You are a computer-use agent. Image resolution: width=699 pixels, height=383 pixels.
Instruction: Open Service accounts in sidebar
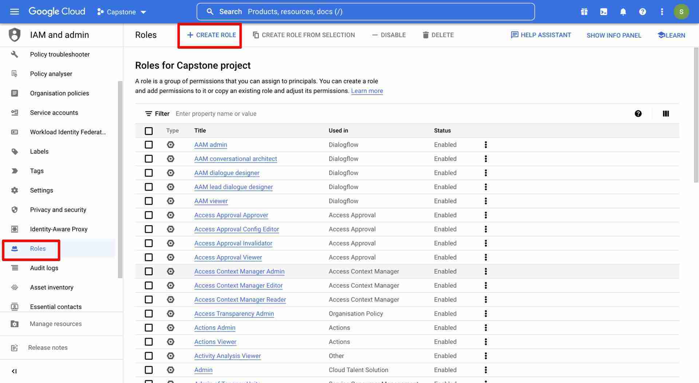(54, 113)
